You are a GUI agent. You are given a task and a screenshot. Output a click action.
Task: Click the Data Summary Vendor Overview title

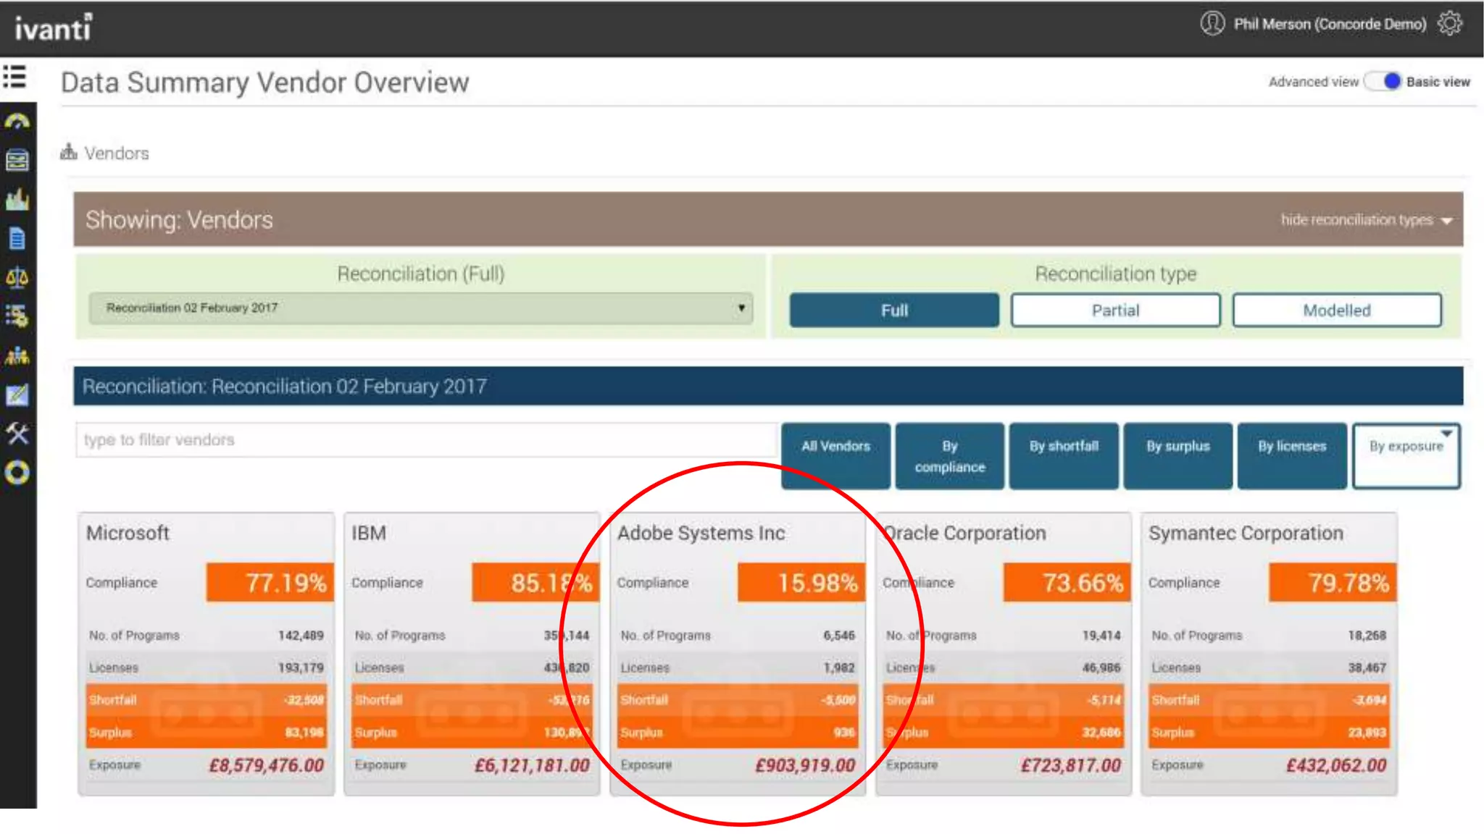click(265, 83)
